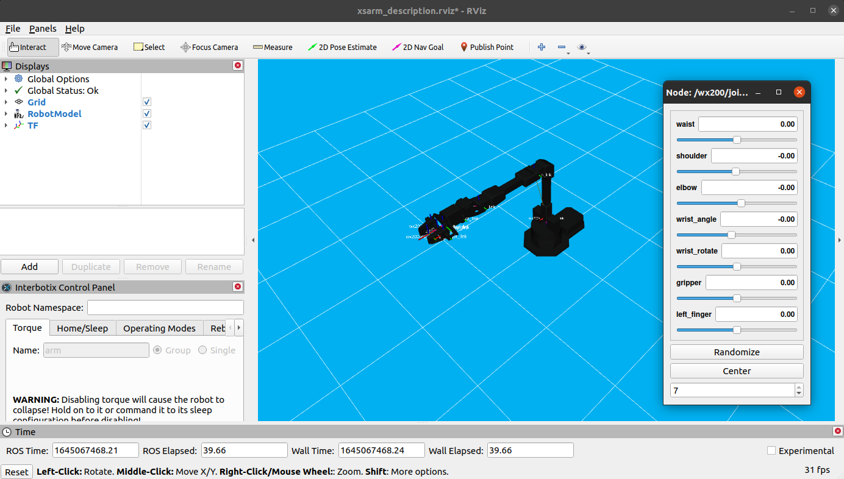Choose the Focus Camera tool
This screenshot has width=844, height=479.
pyautogui.click(x=209, y=47)
